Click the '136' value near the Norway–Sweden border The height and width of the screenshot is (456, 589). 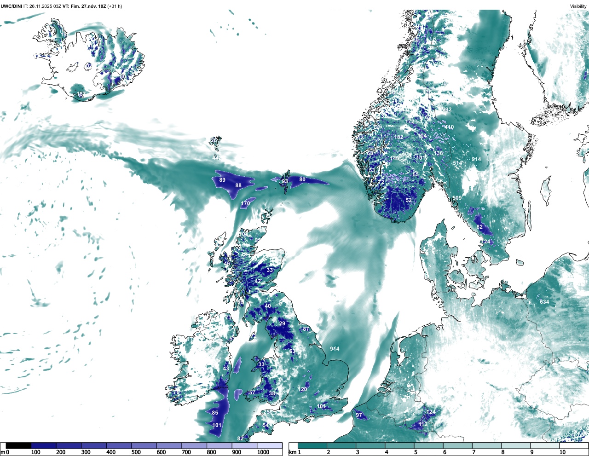point(438,153)
